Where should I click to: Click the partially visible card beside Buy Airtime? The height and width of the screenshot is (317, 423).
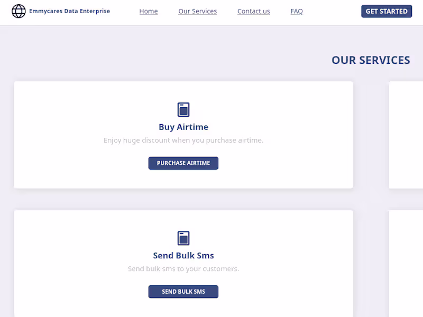point(406,135)
